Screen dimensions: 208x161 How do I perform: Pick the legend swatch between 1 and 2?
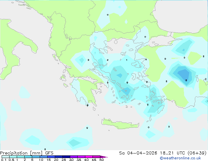pos(21,157)
